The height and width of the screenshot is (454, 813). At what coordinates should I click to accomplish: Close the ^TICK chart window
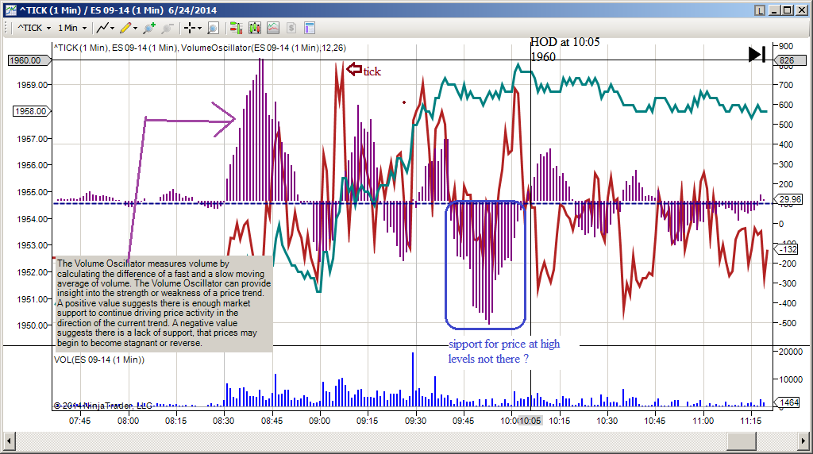tap(800, 10)
